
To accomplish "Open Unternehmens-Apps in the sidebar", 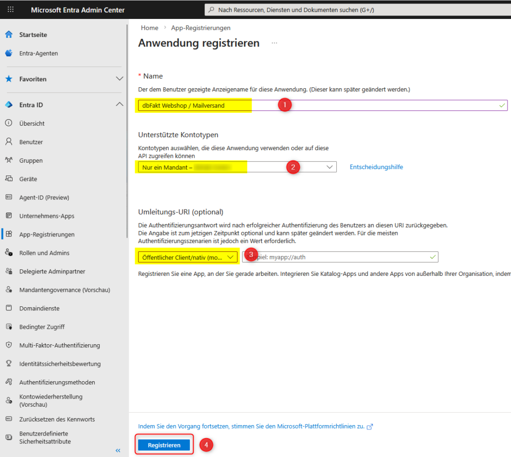I will pyautogui.click(x=46, y=216).
